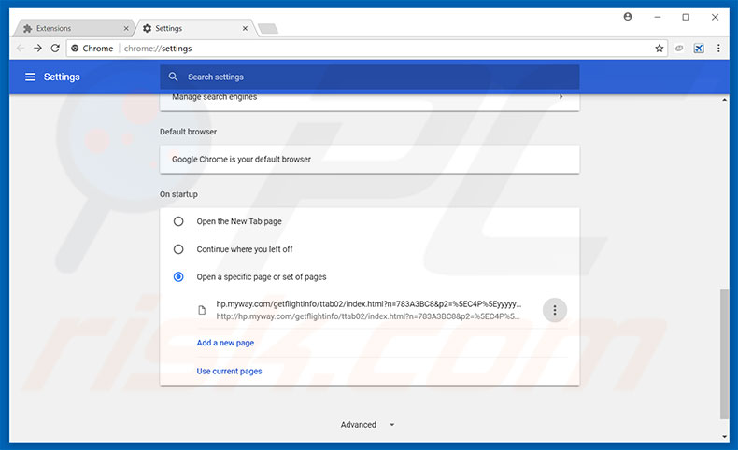Click the search magnifier icon
The image size is (738, 450).
(173, 77)
